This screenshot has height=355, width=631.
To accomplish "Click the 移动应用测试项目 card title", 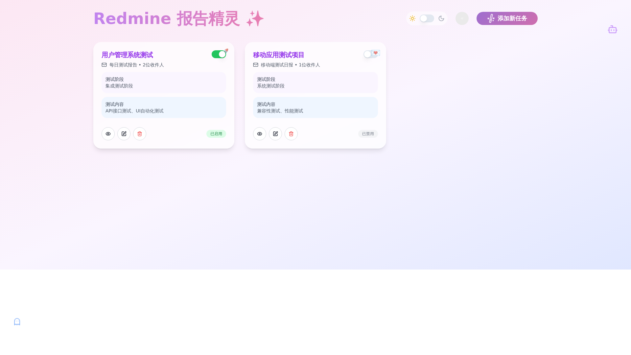I will click(279, 55).
